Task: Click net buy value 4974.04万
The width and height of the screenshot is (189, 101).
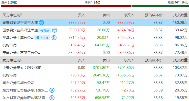Action: (126, 30)
